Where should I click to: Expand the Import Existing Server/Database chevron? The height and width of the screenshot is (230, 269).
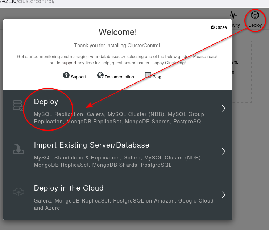coord(224,151)
